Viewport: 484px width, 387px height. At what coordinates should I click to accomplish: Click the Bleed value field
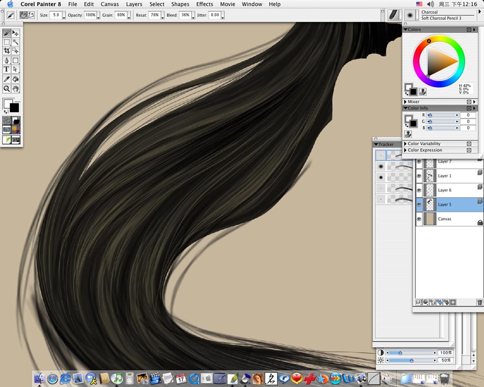tap(185, 15)
